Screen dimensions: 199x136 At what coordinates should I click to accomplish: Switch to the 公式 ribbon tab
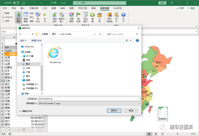(45, 8)
